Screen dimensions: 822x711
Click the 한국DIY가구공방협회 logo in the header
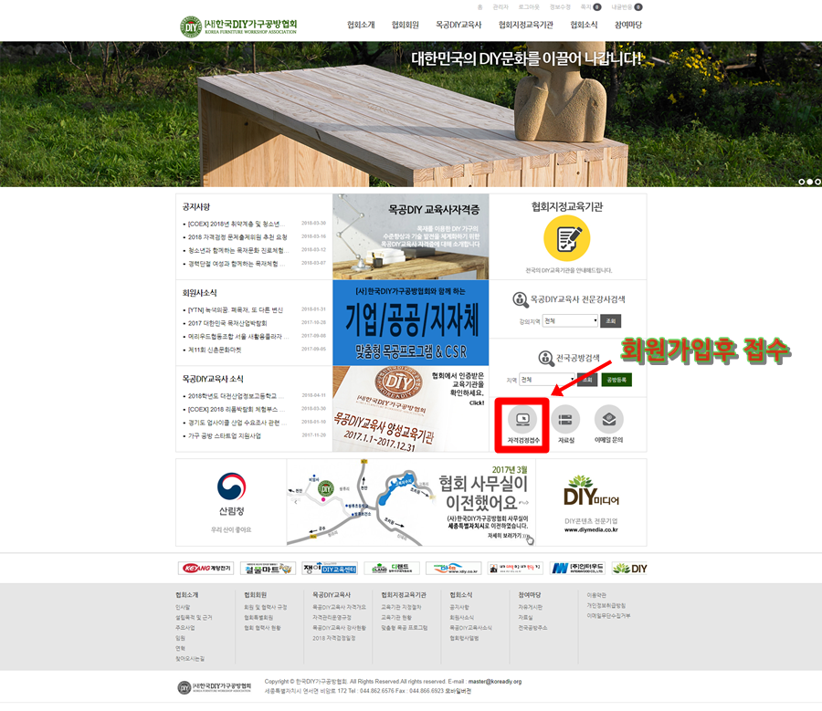[239, 26]
